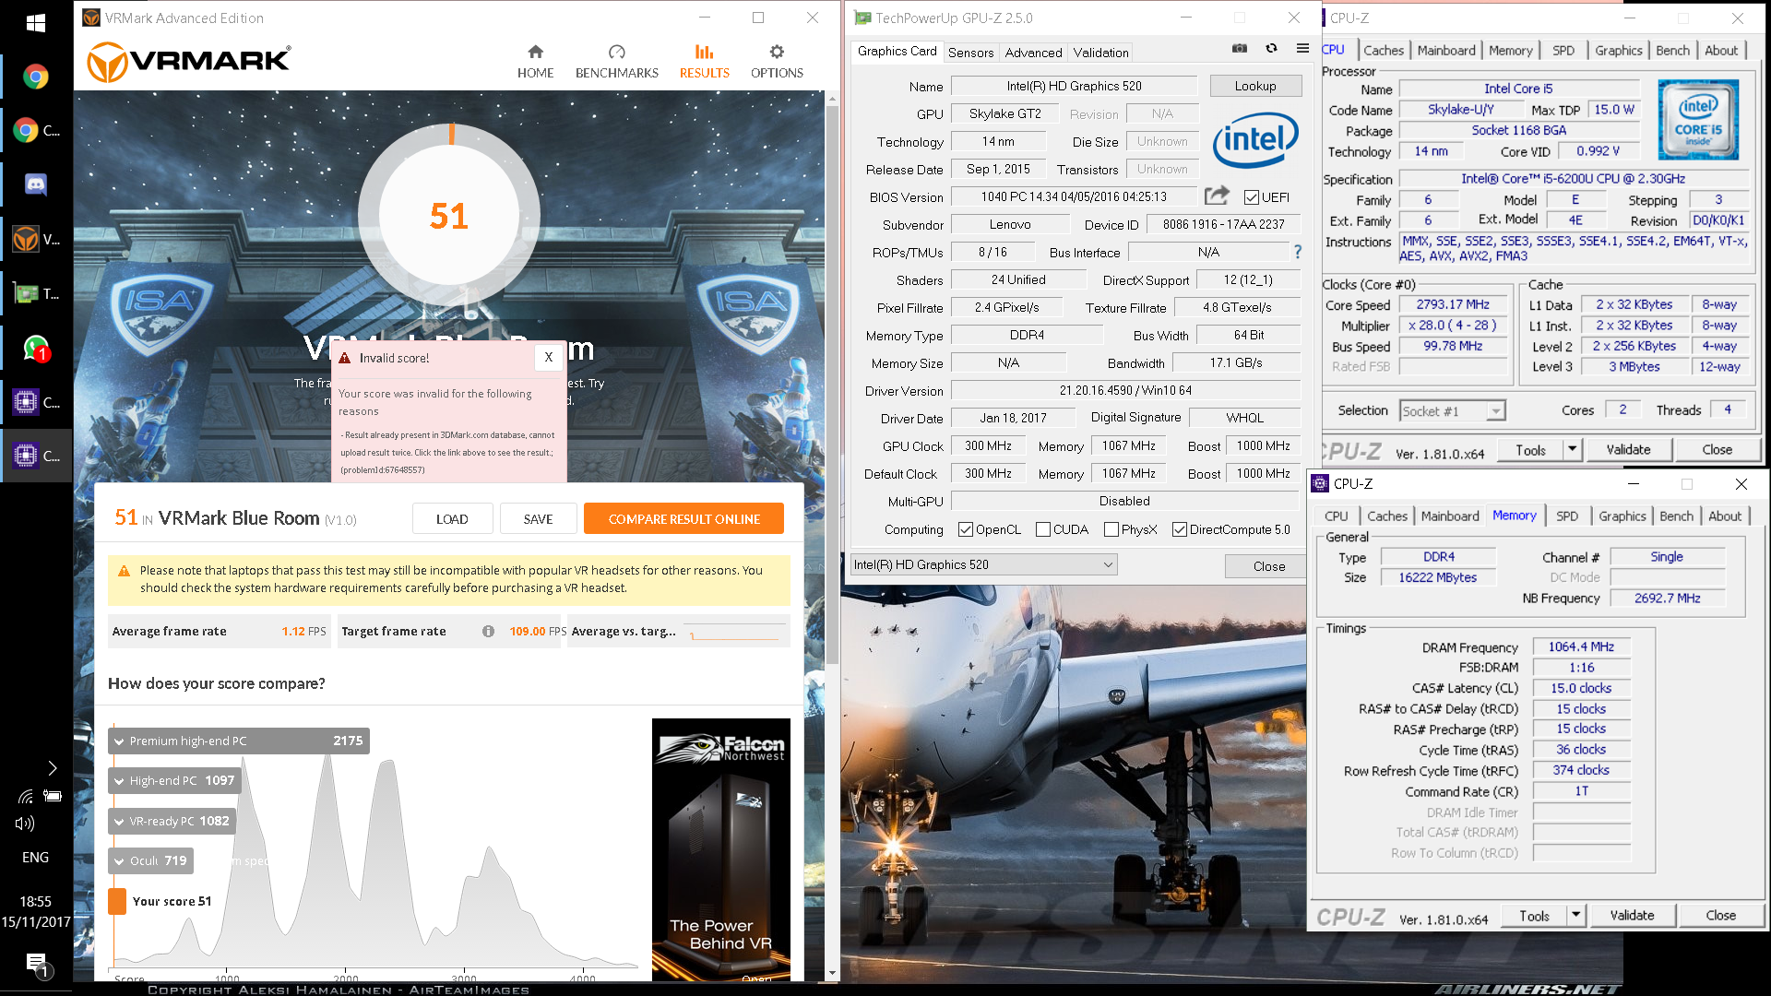Show hidden tray icons chevron
The width and height of the screenshot is (1771, 996).
52,768
